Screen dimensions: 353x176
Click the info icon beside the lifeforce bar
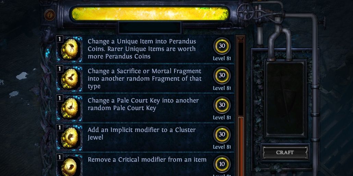pos(50,15)
